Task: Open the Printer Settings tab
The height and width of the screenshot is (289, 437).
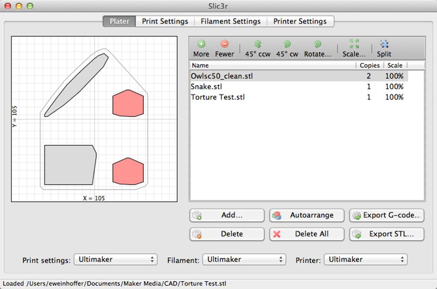Action: (300, 21)
